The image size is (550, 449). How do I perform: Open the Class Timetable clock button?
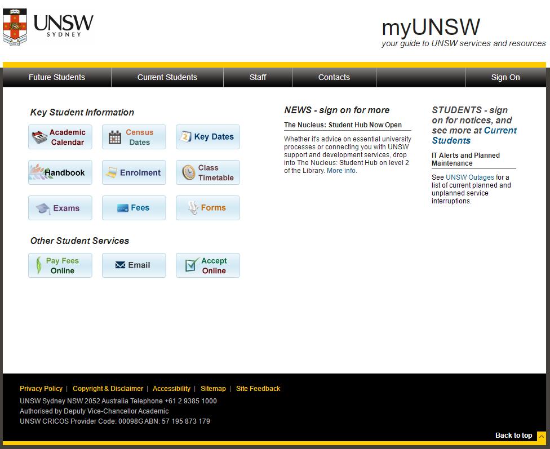point(207,172)
